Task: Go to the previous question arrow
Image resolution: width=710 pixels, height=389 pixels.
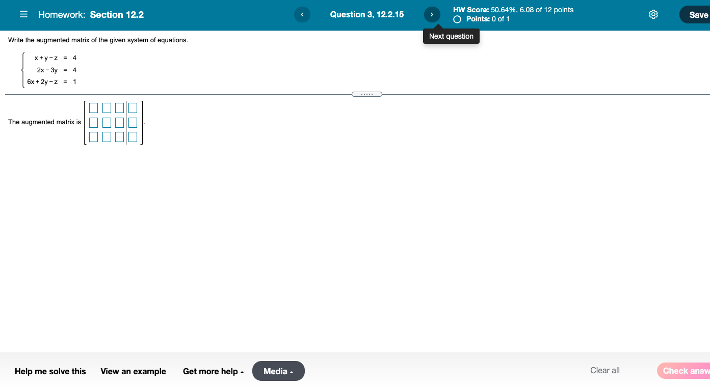Action: (302, 15)
